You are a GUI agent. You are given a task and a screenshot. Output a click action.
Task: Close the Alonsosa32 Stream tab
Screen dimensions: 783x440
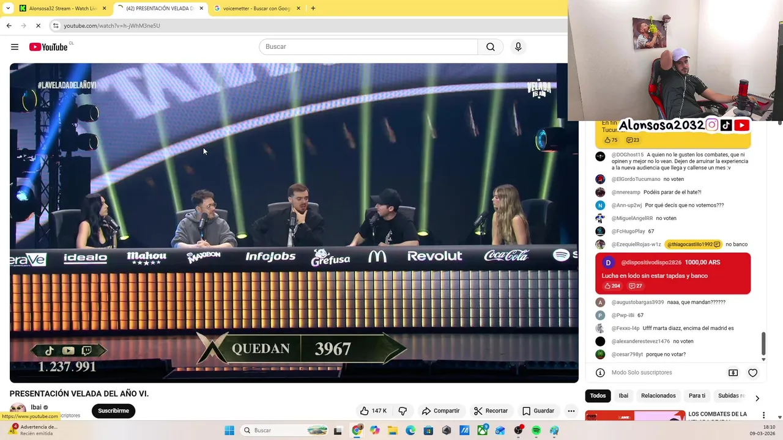tap(105, 9)
